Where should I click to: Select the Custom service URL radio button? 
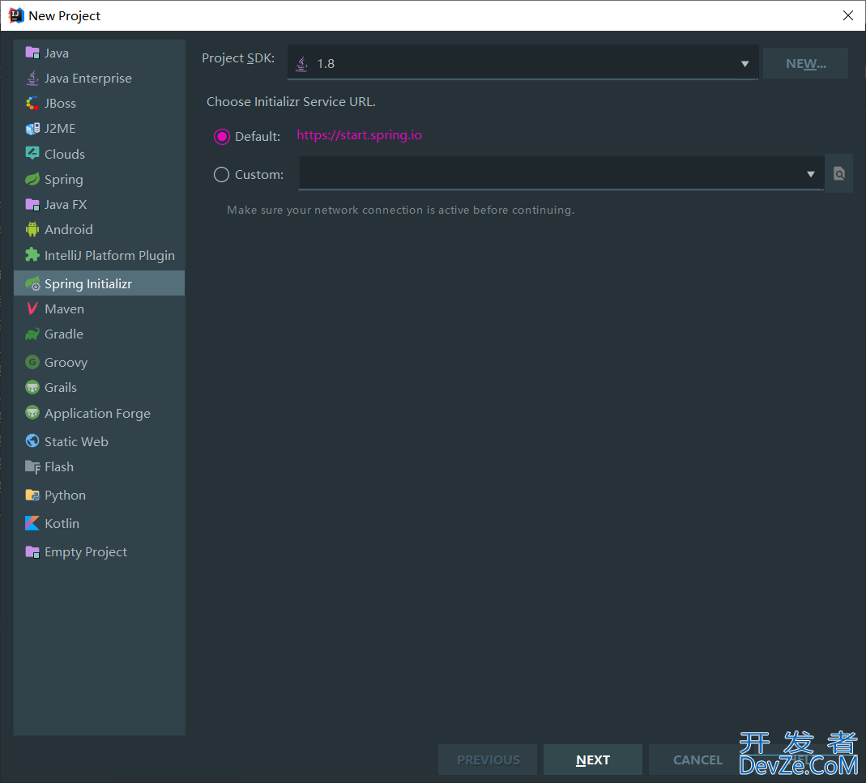pos(221,174)
